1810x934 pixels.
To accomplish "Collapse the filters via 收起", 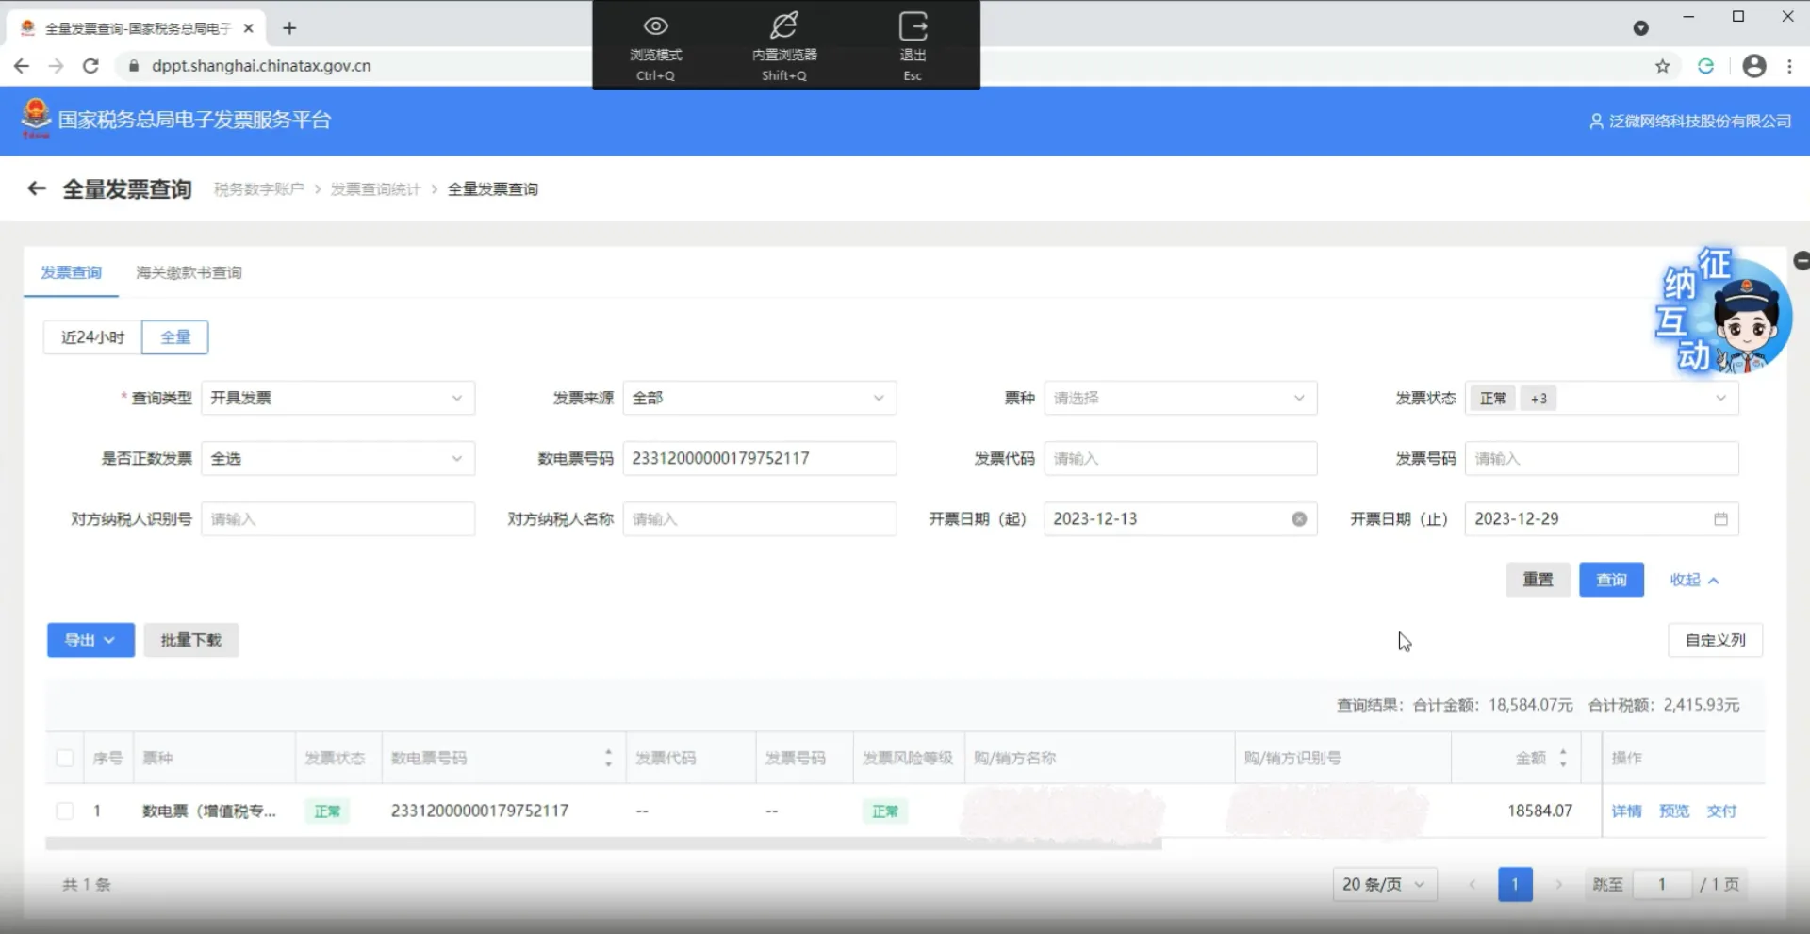I will [x=1694, y=580].
